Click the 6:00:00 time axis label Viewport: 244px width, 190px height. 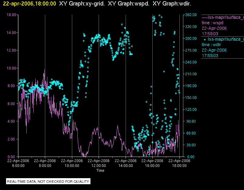pyautogui.click(x=18, y=166)
